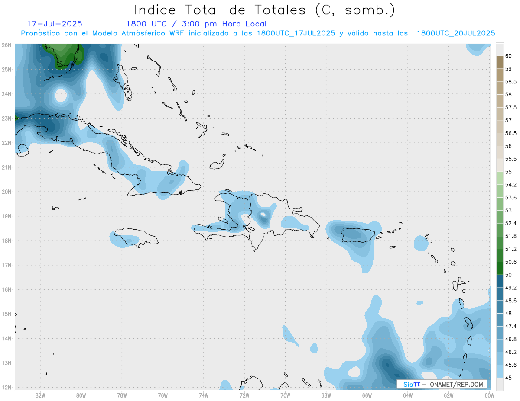Click the longitude label "68W"
Viewport: 520px width, 401px height.
click(x=326, y=395)
